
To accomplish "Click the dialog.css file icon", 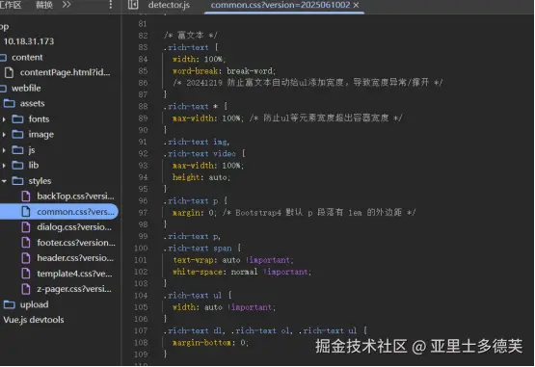I will pos(26,227).
